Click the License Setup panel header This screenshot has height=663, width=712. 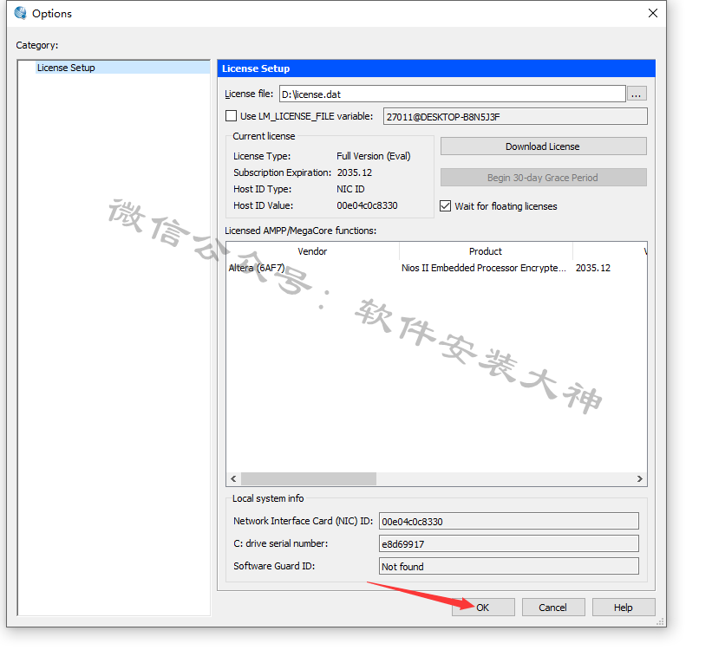436,68
